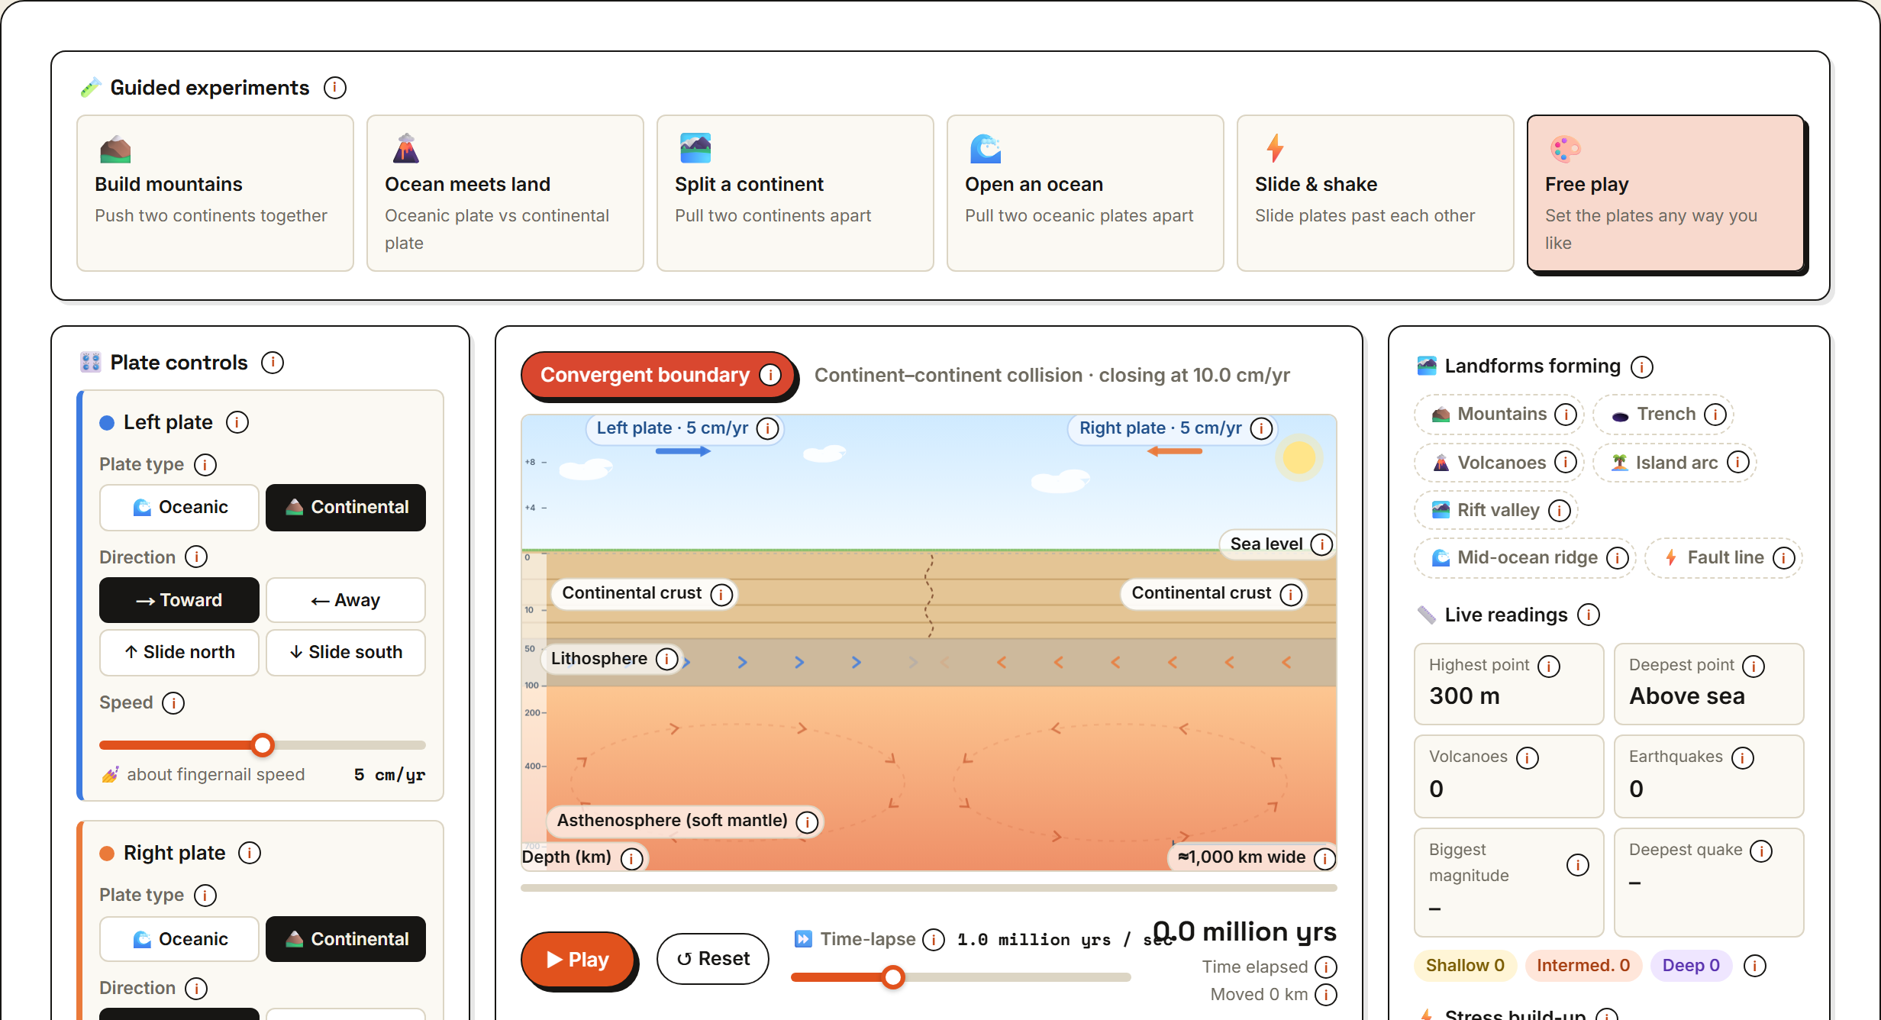Viewport: 1881px width, 1020px height.
Task: Click the Mountains landform chip
Action: [1499, 415]
